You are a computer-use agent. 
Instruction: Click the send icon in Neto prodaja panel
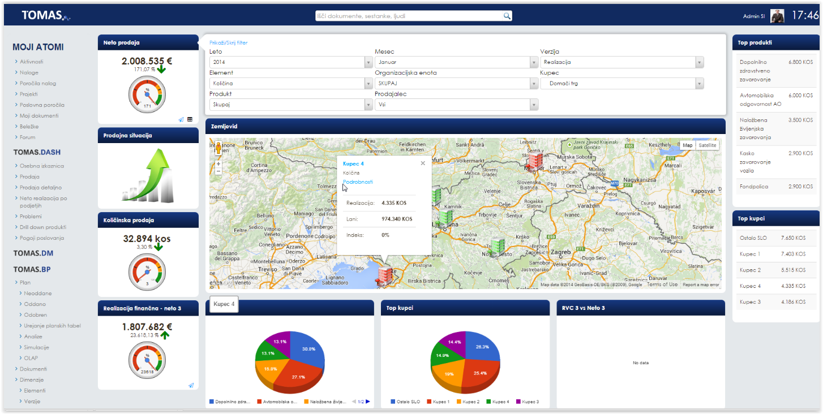point(181,119)
